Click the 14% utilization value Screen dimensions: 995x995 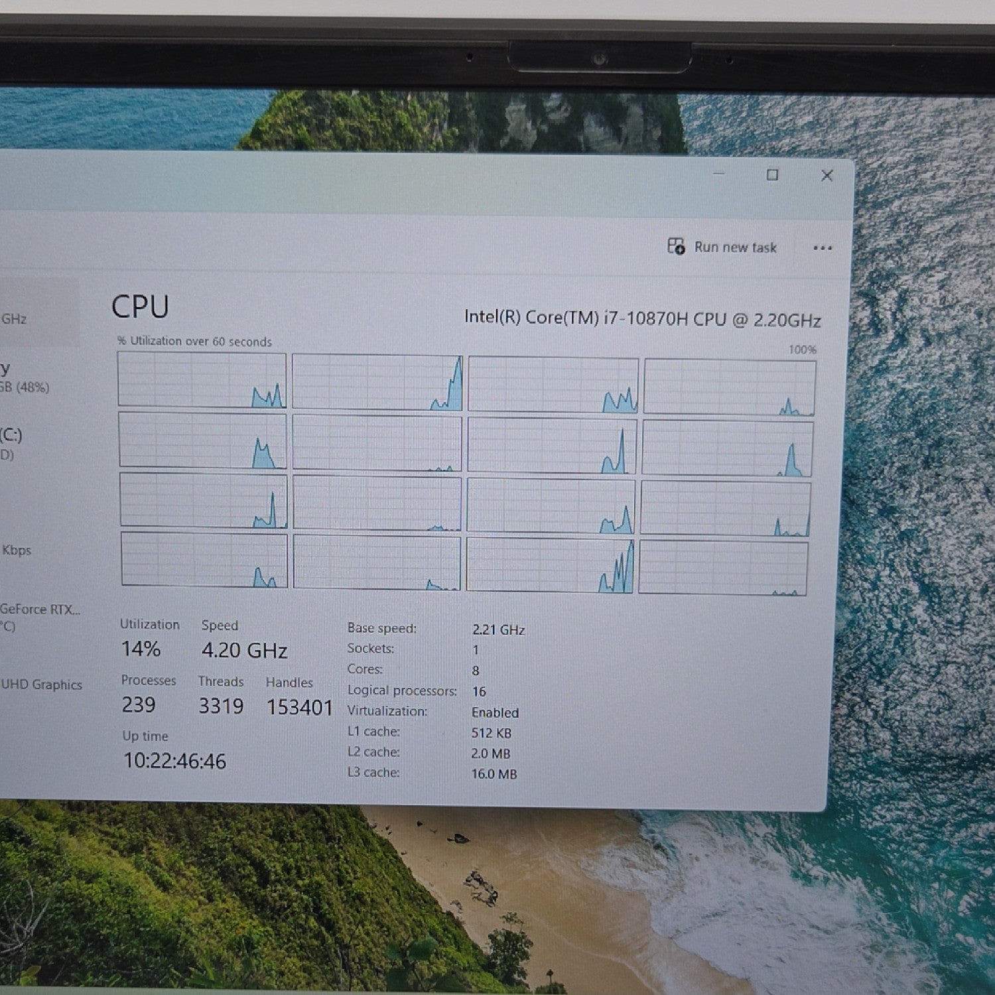[141, 649]
